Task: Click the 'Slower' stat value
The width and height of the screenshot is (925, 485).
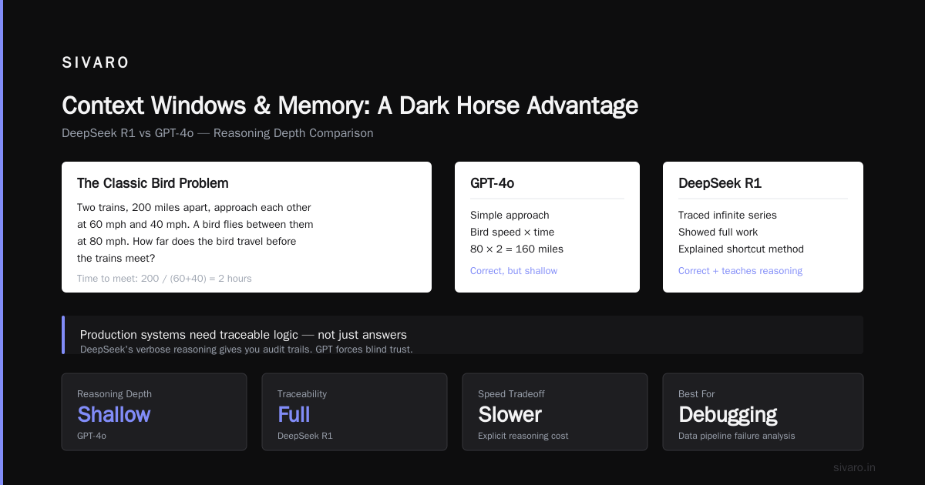Action: coord(510,414)
